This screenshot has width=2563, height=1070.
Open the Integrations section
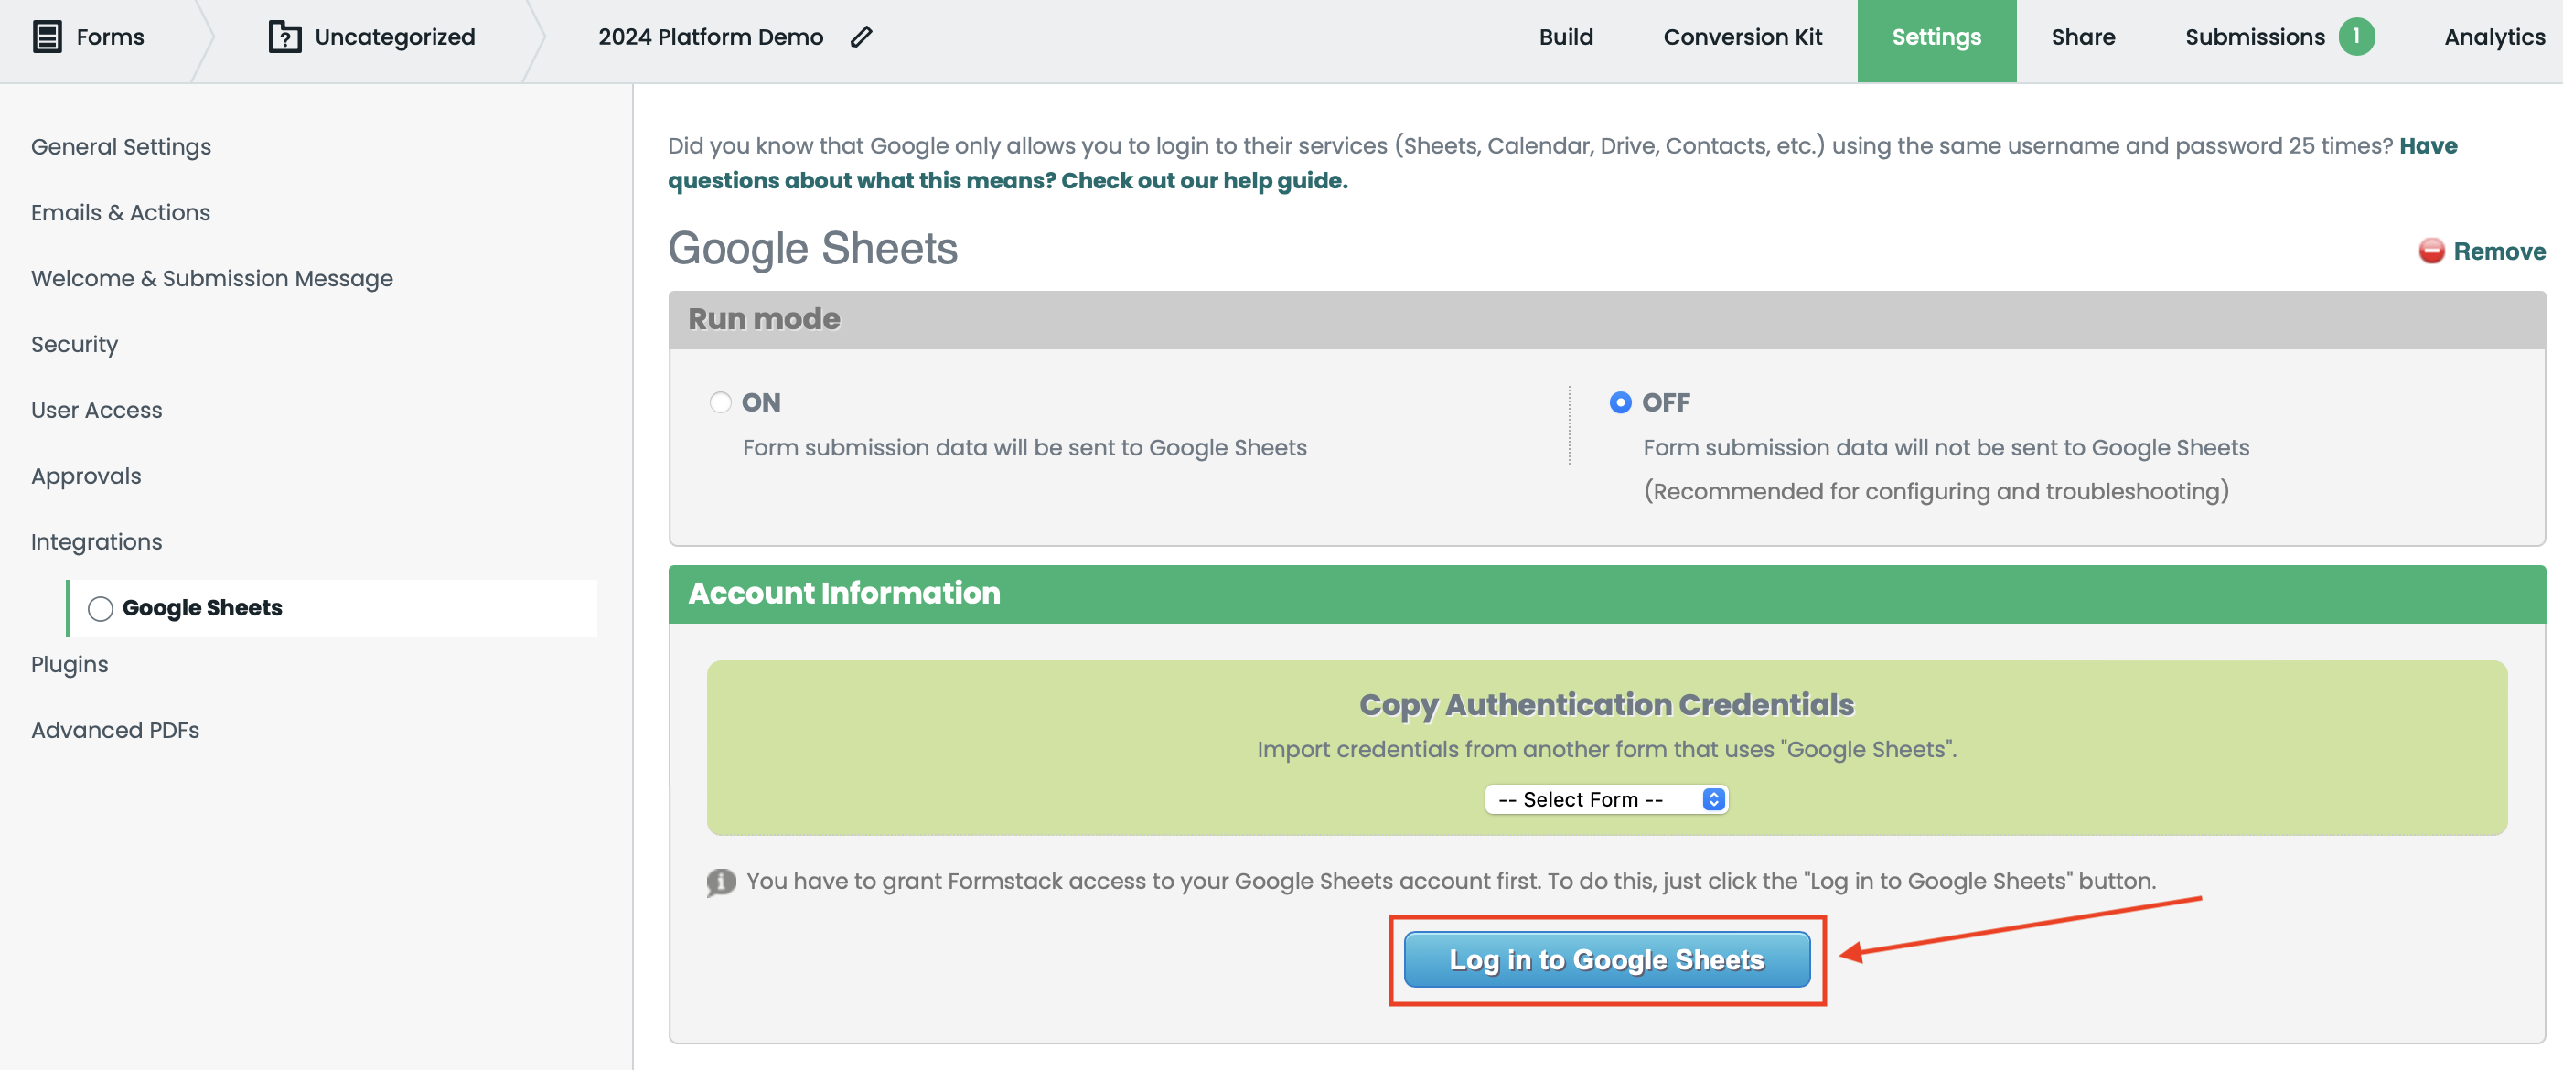coord(97,542)
